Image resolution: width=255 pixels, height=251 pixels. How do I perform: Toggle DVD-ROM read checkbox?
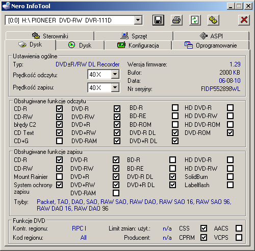coord(230,133)
